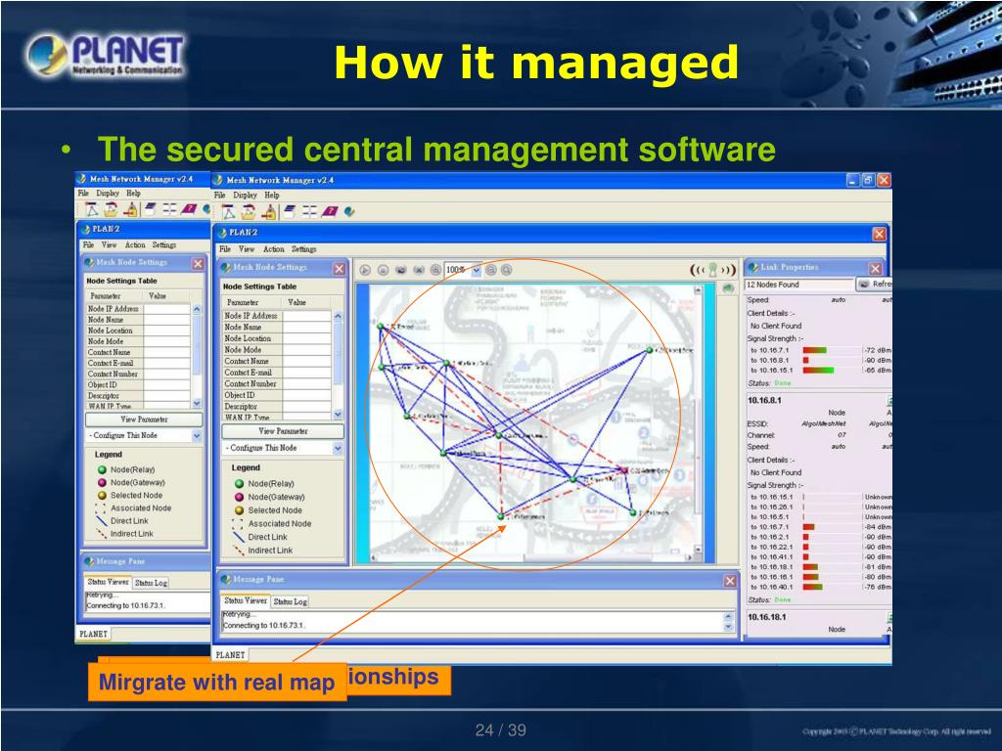This screenshot has height=751, width=1002.
Task: Open Action menu in back PLAN2 window
Action: point(135,245)
